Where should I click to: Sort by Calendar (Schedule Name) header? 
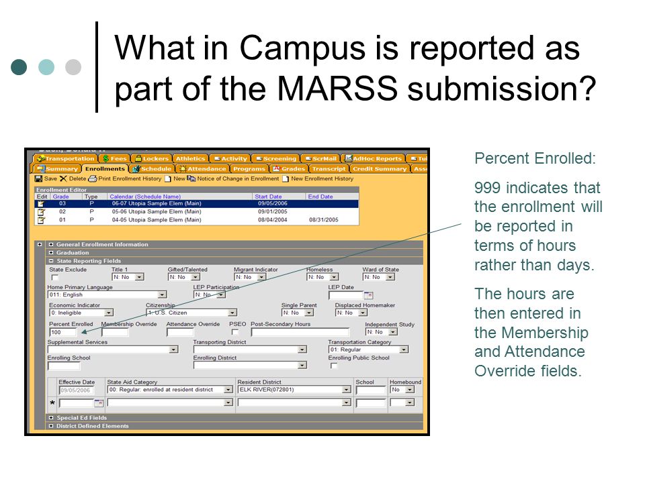coord(145,197)
